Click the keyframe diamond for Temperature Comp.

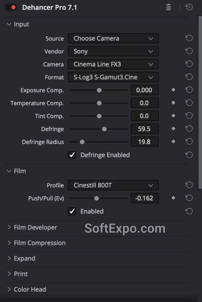click(173, 103)
